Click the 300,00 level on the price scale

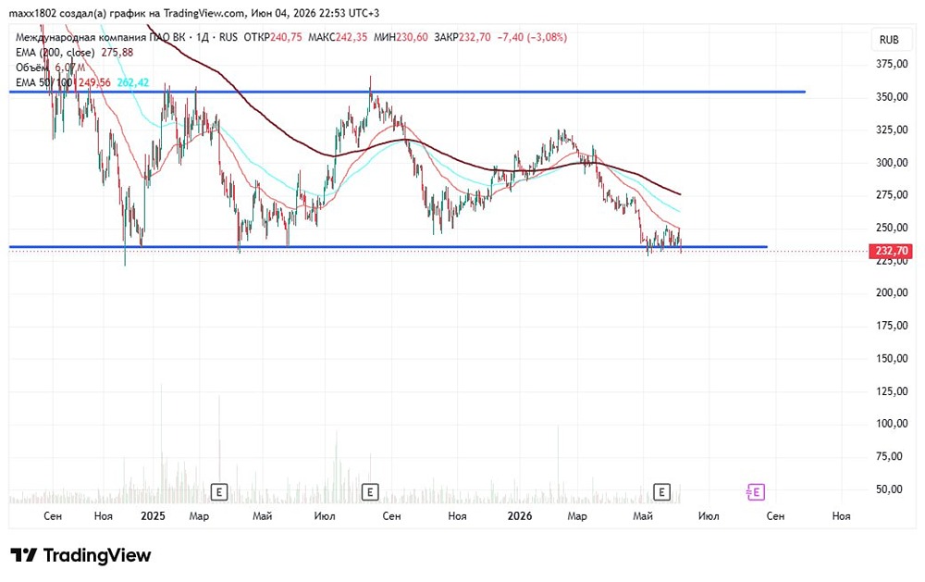(x=892, y=162)
